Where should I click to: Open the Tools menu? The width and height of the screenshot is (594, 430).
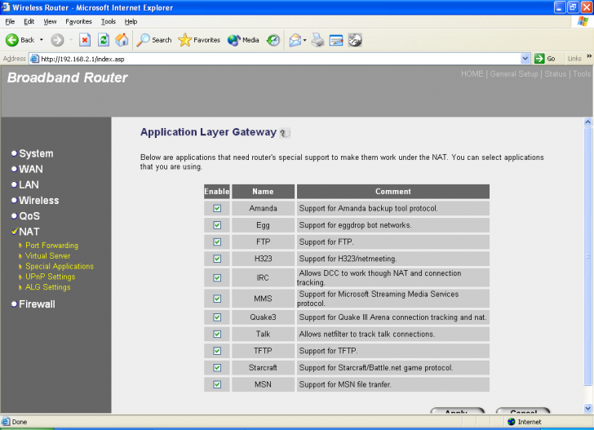(109, 21)
